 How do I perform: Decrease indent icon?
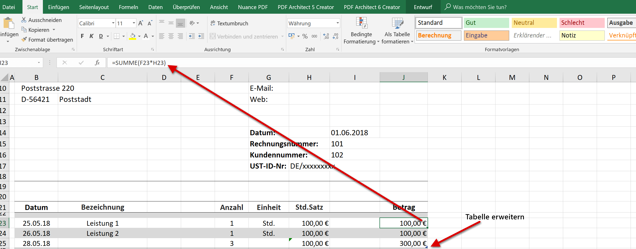coord(192,36)
